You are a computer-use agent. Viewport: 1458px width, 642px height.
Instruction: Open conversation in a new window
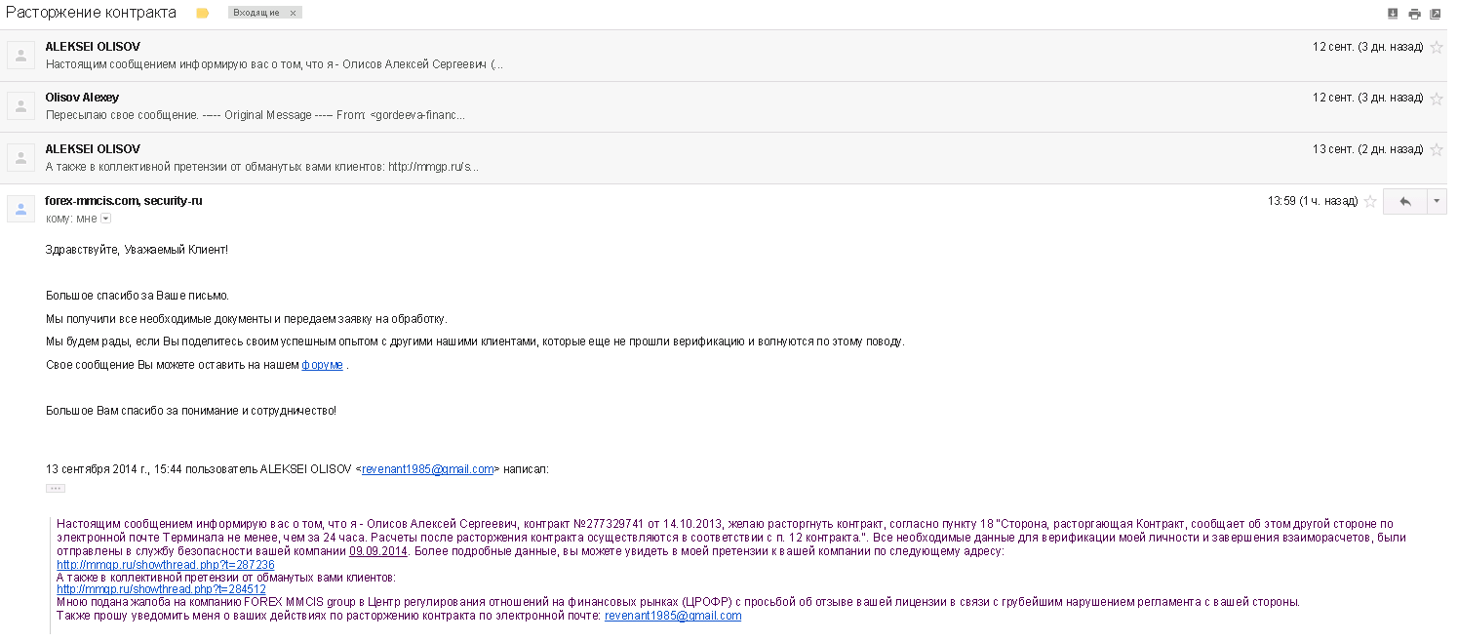click(x=1435, y=14)
